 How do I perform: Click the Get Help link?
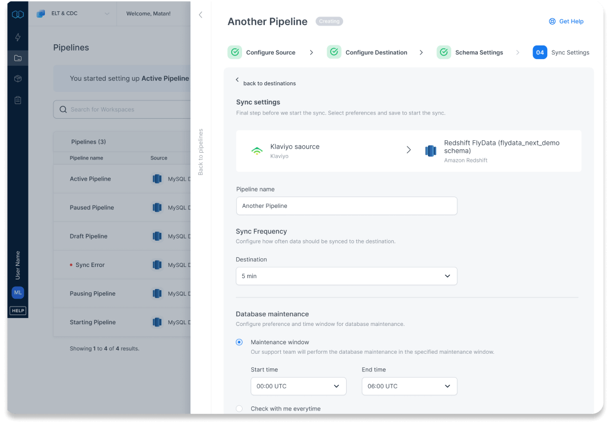click(566, 22)
